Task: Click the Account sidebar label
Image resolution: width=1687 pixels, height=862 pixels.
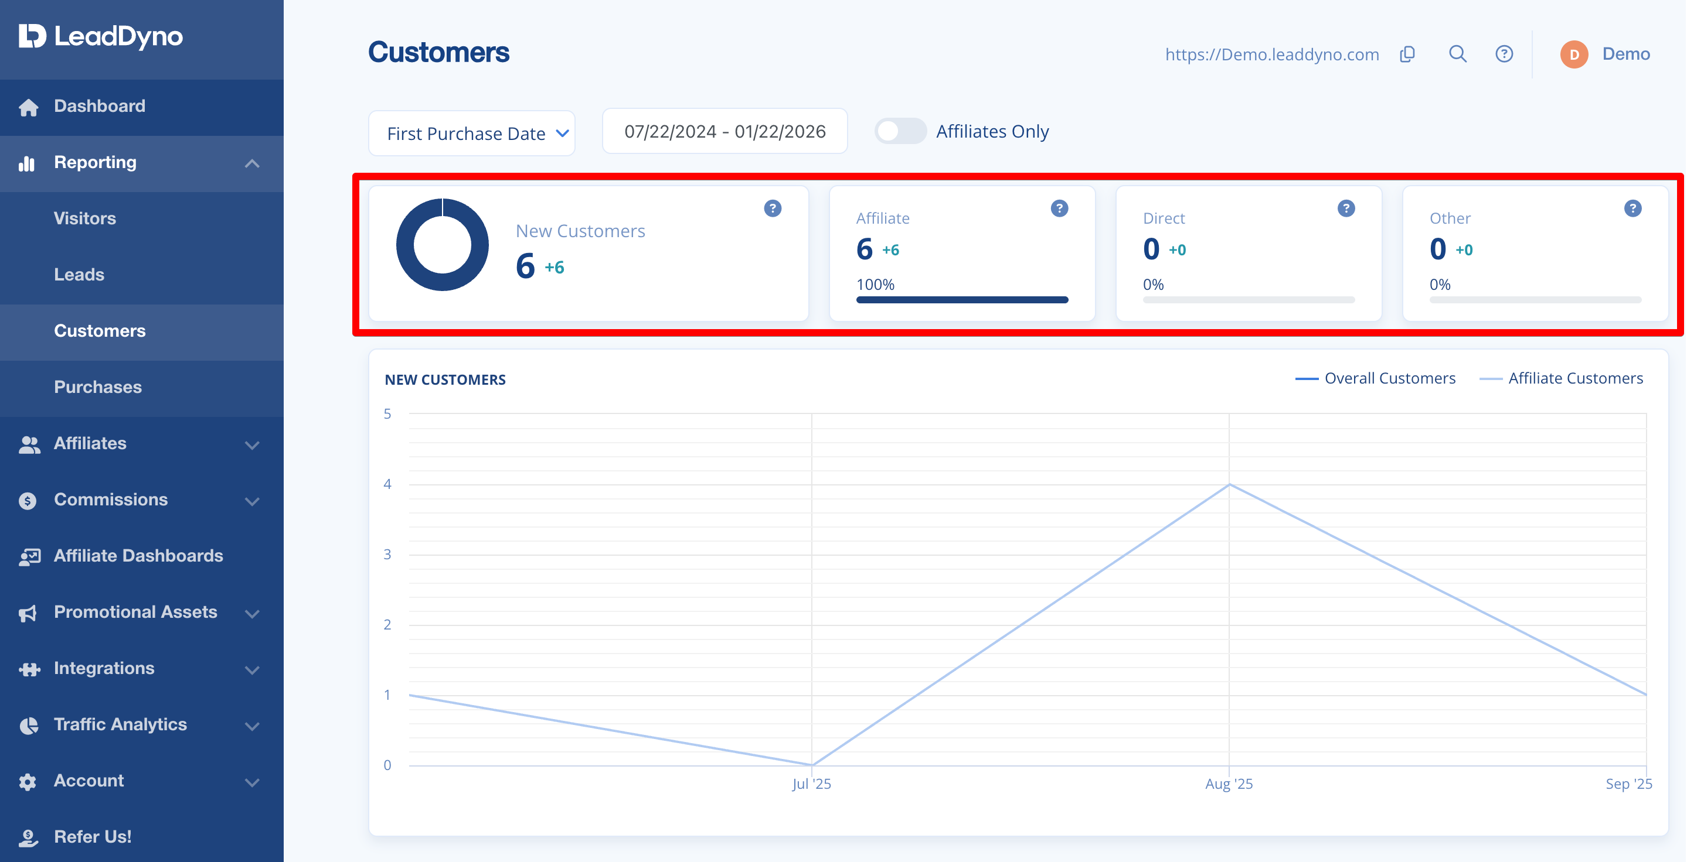Action: [x=89, y=782]
